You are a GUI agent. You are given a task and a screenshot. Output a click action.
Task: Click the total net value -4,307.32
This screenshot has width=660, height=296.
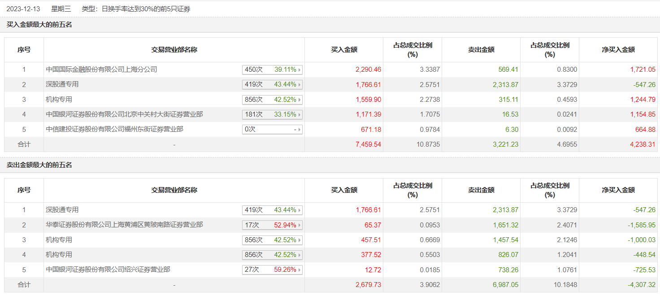click(640, 285)
